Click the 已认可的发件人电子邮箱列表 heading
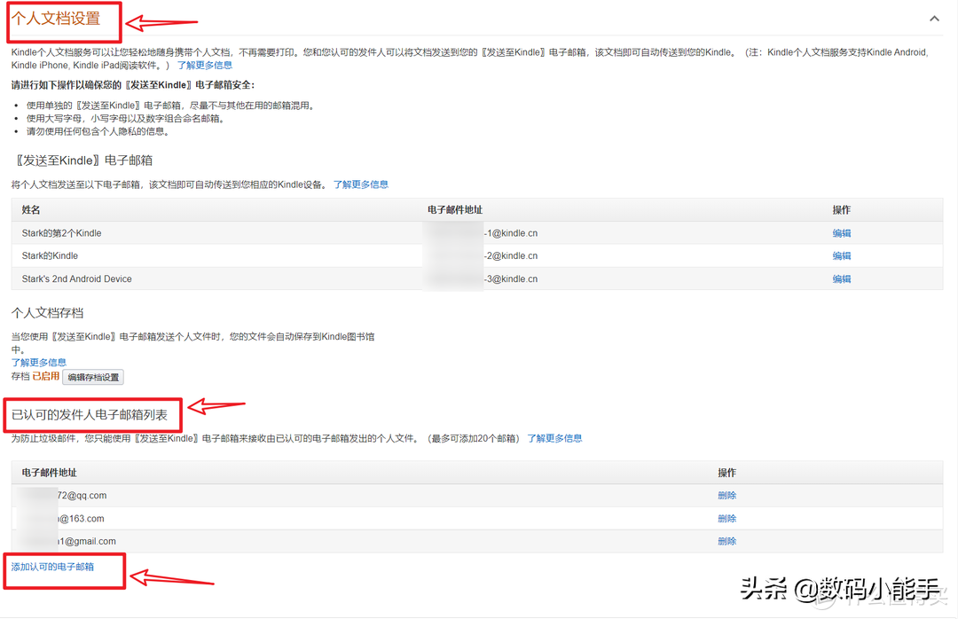Screen dimensions: 958x619 90,415
